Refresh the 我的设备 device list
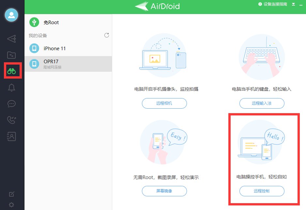The image size is (306, 210). 106,35
